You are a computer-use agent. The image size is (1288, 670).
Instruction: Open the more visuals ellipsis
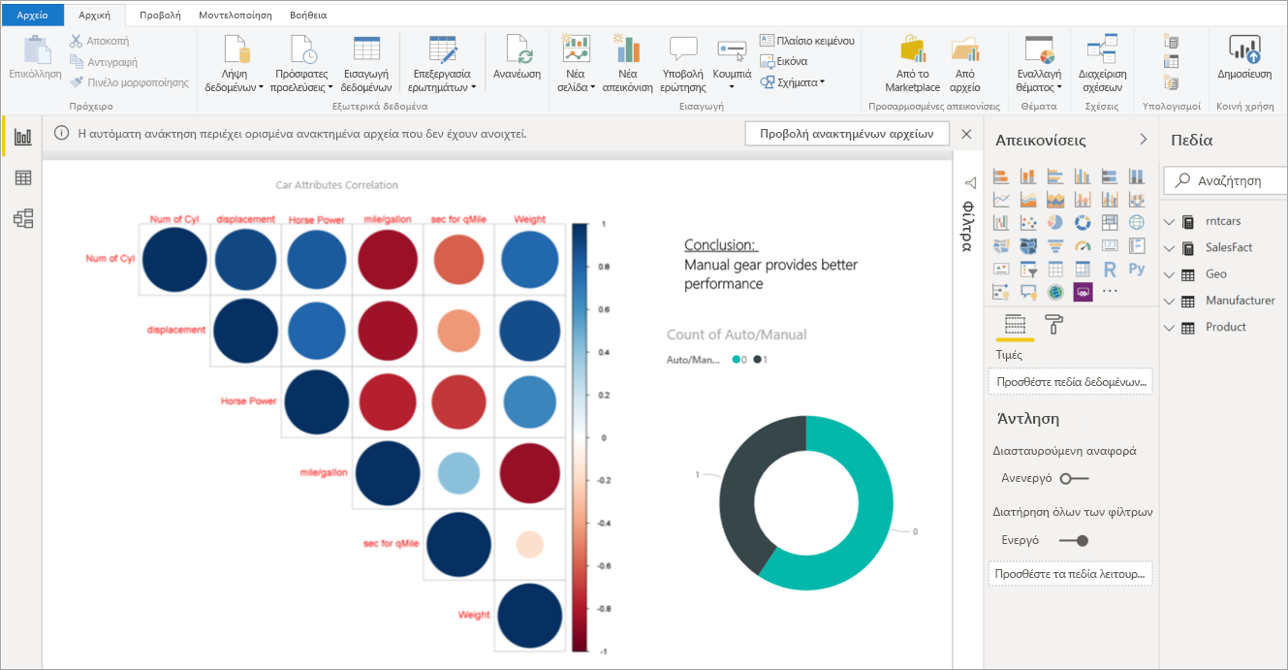click(1110, 291)
